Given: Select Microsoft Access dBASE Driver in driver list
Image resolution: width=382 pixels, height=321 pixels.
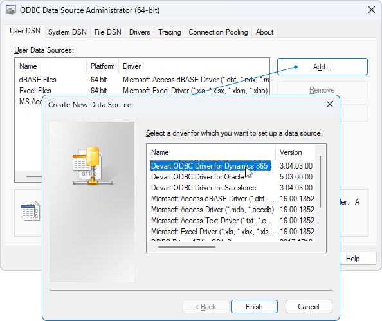Looking at the screenshot, I should pyautogui.click(x=212, y=199).
